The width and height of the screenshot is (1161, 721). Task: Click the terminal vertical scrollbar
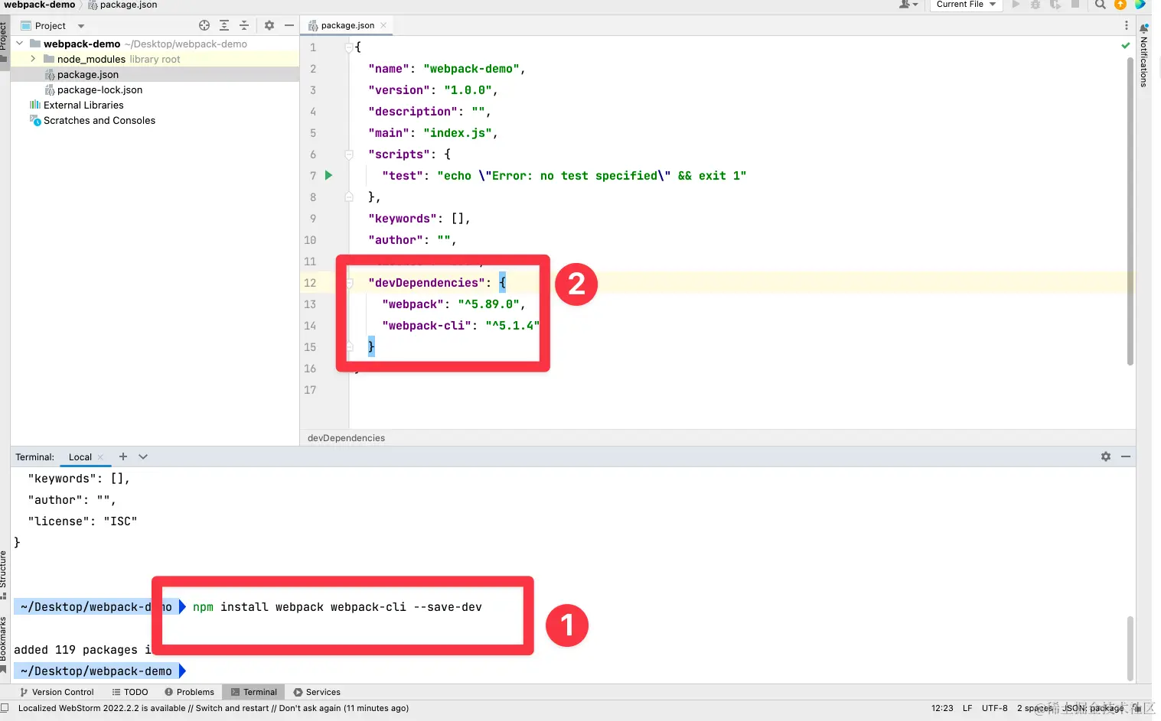coord(1130,648)
